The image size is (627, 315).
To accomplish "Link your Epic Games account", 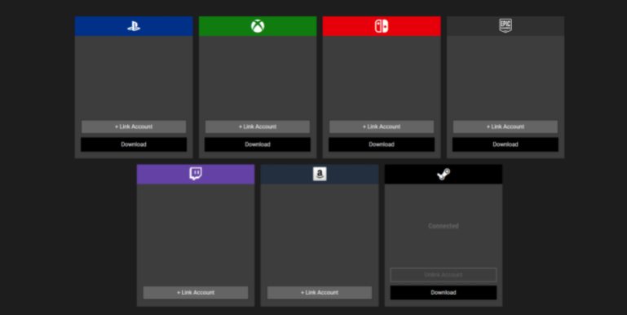I will 506,126.
